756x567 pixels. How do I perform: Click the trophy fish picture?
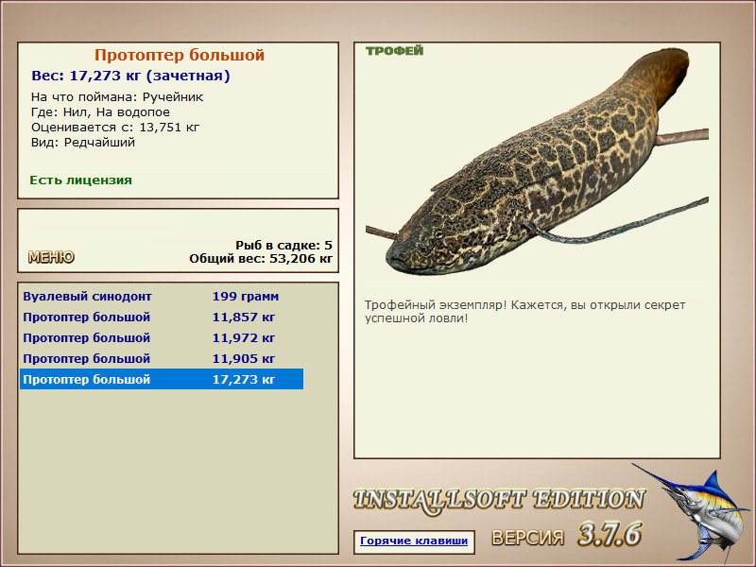tap(537, 162)
